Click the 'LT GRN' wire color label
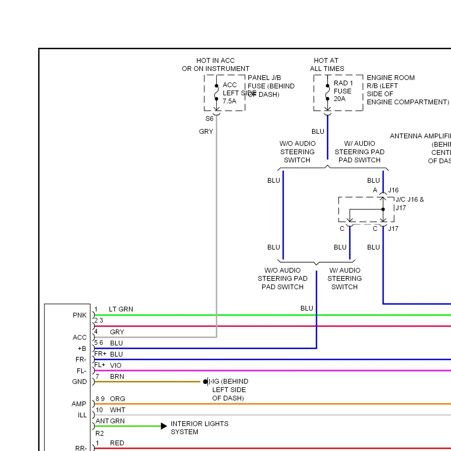The image size is (451, 451). 121,309
